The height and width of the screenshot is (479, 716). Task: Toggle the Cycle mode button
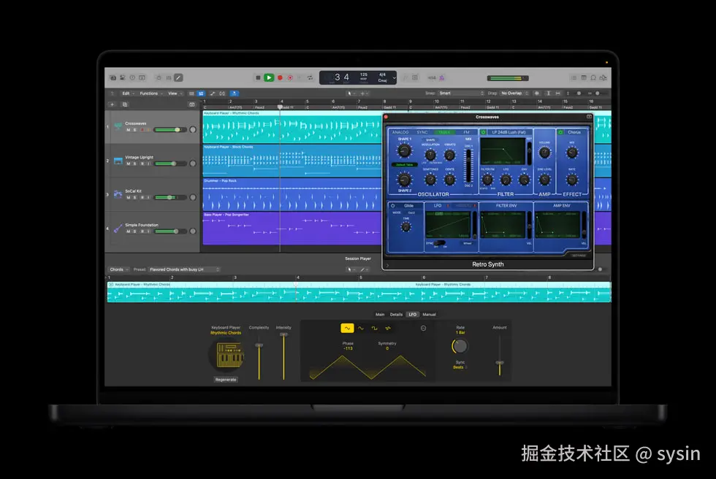[310, 78]
